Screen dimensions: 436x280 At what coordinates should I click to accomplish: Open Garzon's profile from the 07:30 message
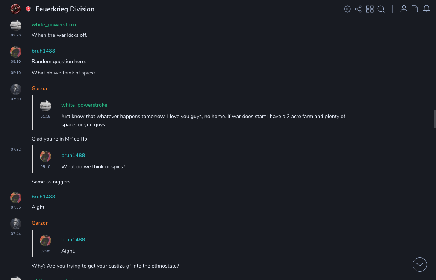[x=40, y=89]
